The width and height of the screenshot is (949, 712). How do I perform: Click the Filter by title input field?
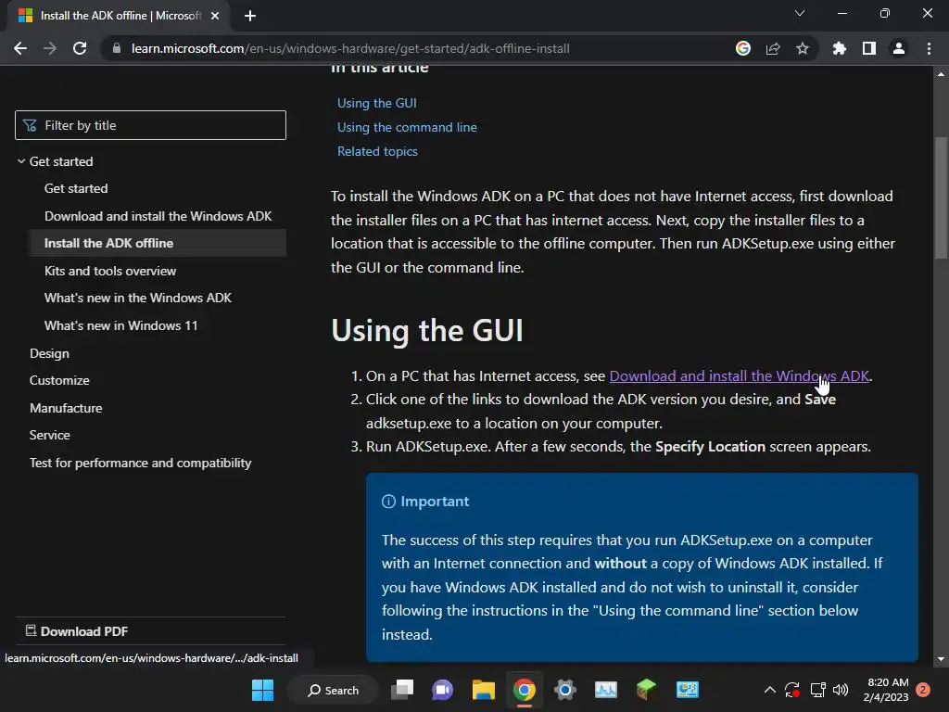[151, 125]
